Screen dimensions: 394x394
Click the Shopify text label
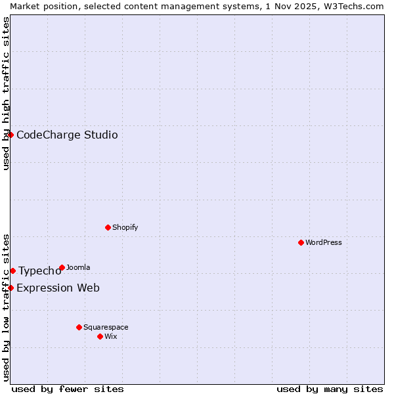pyautogui.click(x=125, y=227)
